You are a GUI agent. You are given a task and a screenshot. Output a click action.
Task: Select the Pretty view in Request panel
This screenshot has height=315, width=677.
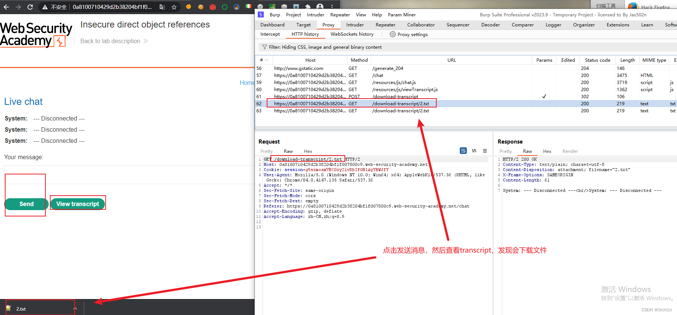[x=266, y=151]
